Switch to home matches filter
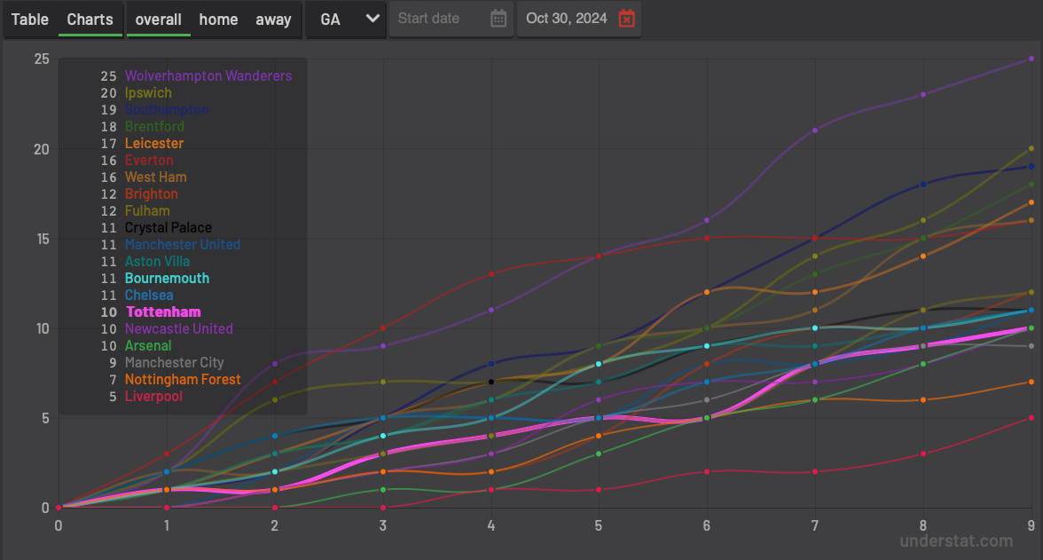This screenshot has height=560, width=1043. (218, 20)
